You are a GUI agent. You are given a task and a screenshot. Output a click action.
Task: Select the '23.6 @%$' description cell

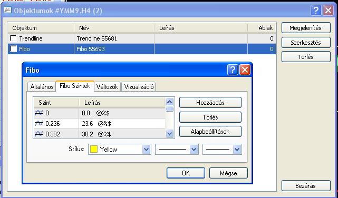coord(122,123)
